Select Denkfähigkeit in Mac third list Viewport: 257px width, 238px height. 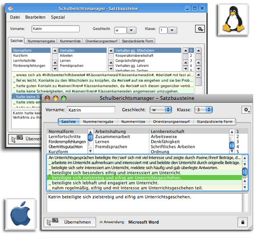[x=189, y=142]
